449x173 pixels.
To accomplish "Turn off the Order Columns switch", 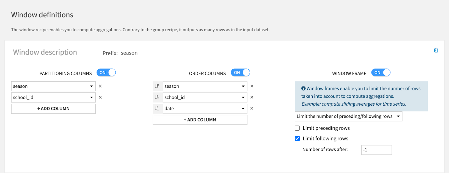I will 240,73.
